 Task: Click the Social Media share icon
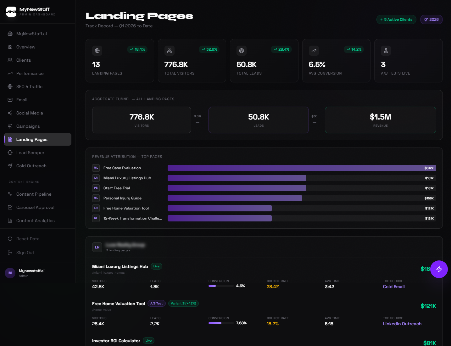click(x=10, y=113)
